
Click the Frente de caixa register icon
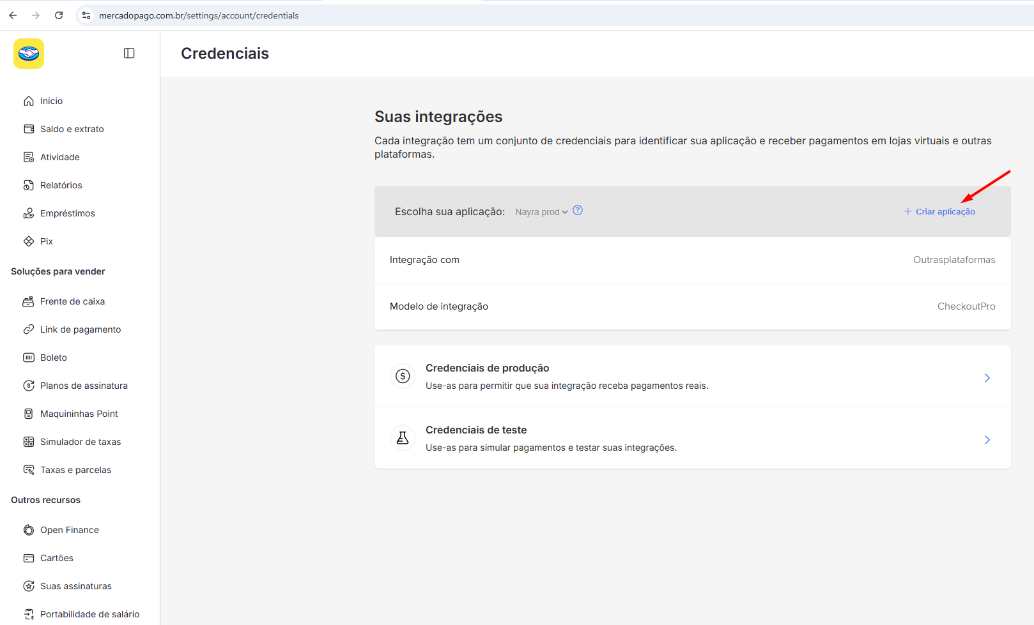(29, 301)
